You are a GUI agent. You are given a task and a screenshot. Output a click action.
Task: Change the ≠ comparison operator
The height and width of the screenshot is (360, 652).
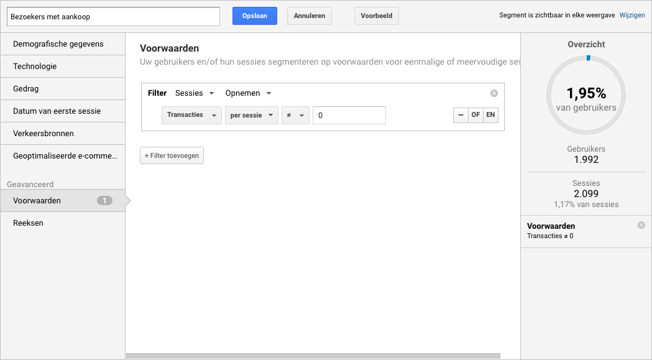[x=295, y=116]
